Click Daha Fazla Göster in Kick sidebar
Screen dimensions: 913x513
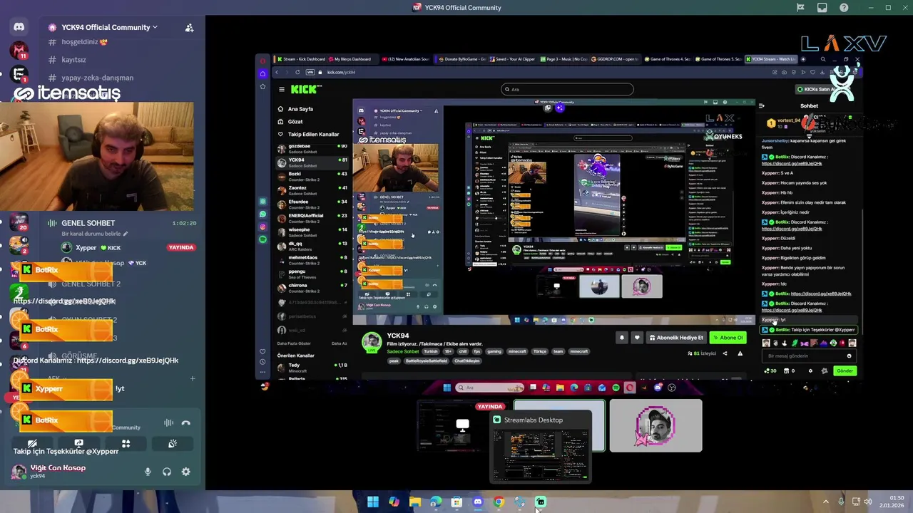point(294,343)
